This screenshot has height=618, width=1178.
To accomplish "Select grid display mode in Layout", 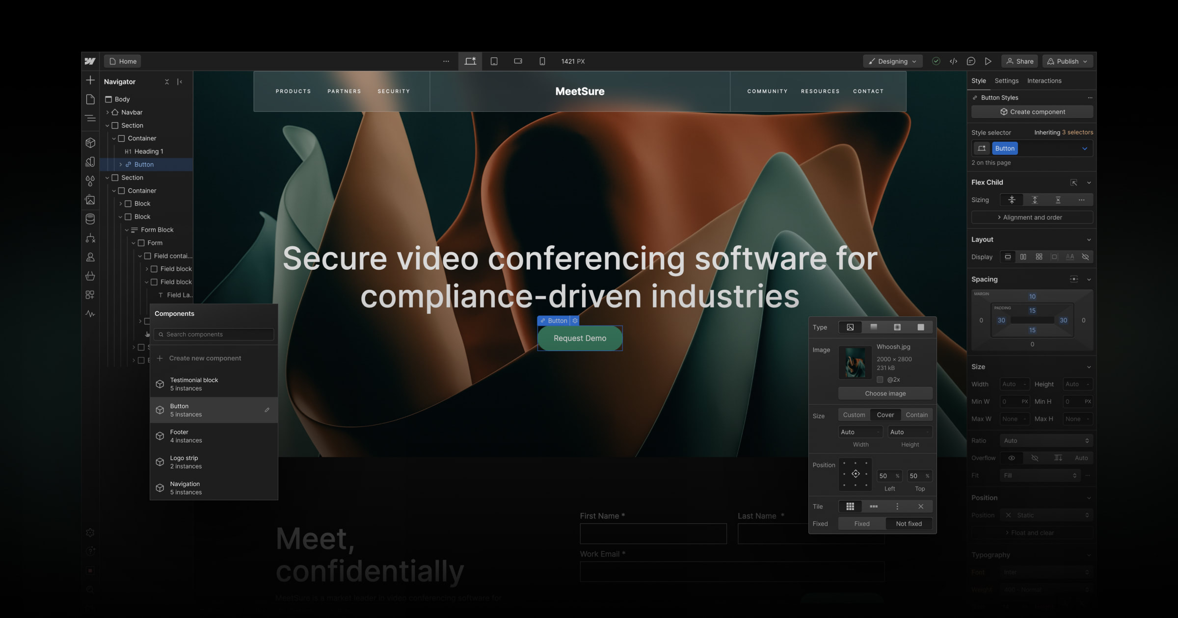I will click(x=1039, y=257).
